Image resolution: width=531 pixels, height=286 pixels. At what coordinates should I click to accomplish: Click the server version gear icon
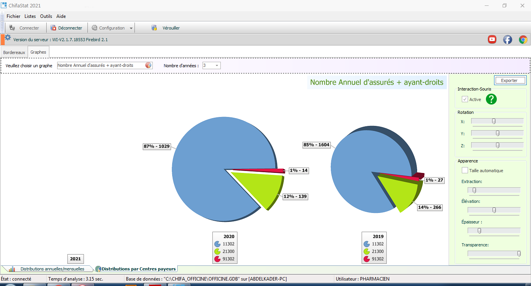tap(8, 38)
